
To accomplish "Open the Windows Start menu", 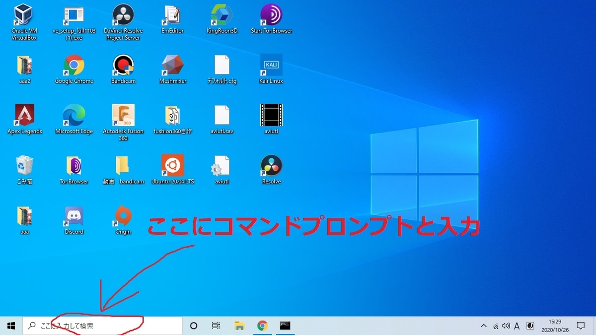I will click(11, 326).
